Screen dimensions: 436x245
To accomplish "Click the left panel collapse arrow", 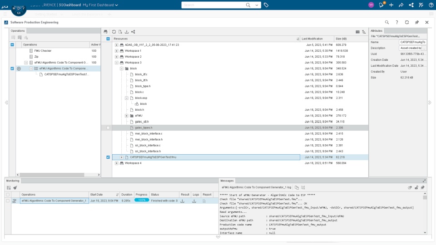I will click(6, 103).
